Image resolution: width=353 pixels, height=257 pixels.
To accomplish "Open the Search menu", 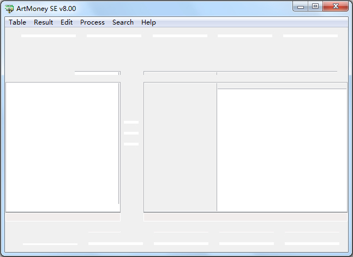I will tap(123, 22).
